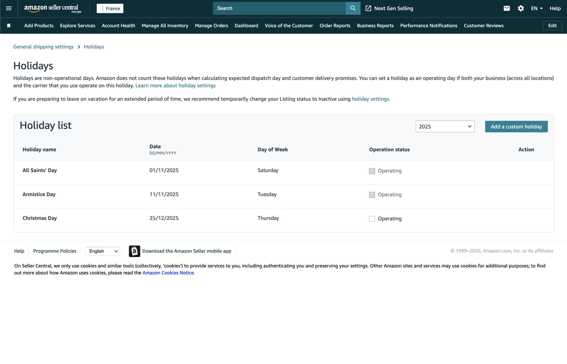Click into the Search input field
Screen dimensions: 567x364
(x=279, y=9)
